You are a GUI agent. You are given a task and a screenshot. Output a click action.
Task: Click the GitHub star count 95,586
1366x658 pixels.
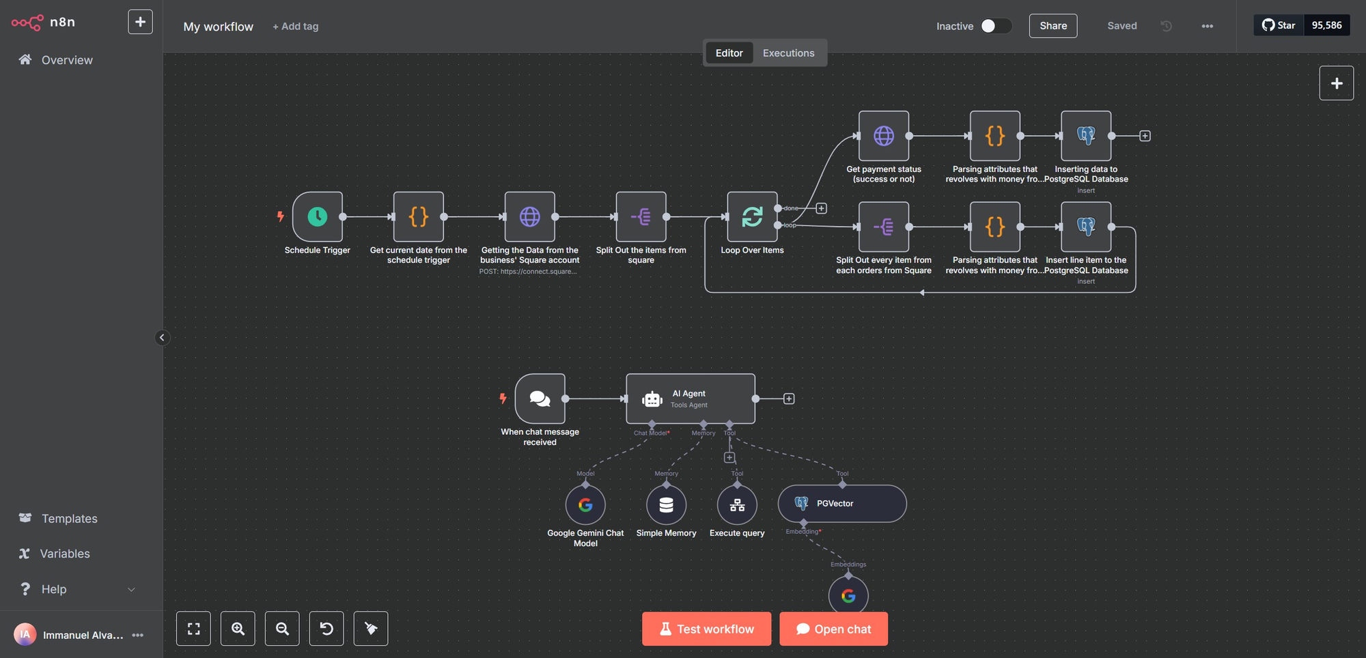pos(1326,25)
